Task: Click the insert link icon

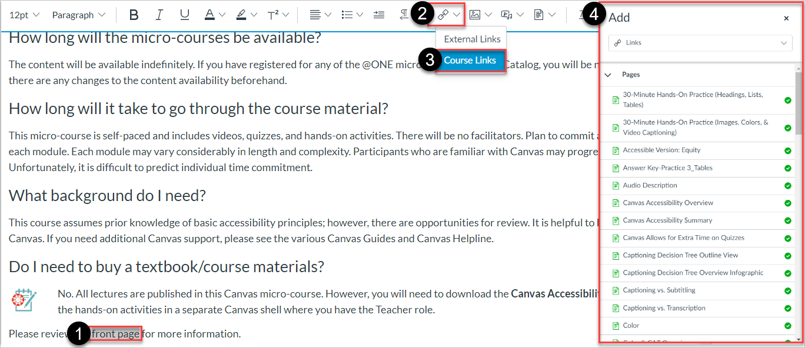Action: click(443, 15)
